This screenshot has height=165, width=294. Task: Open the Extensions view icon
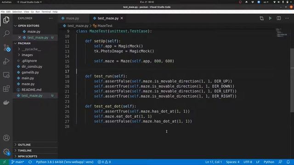6,88
